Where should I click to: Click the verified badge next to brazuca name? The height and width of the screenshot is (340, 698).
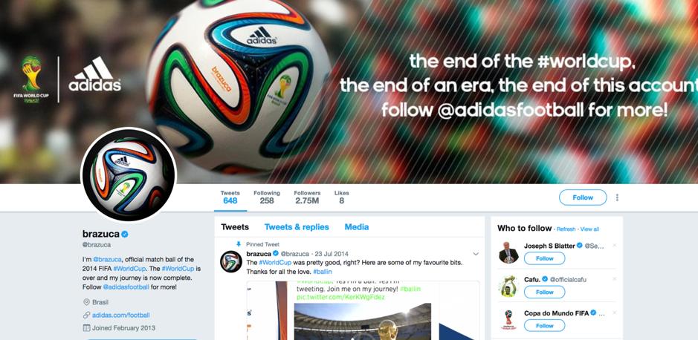pos(125,234)
